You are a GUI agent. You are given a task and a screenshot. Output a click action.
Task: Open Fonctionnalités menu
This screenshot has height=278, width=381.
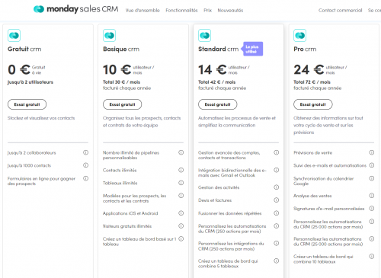tap(181, 11)
